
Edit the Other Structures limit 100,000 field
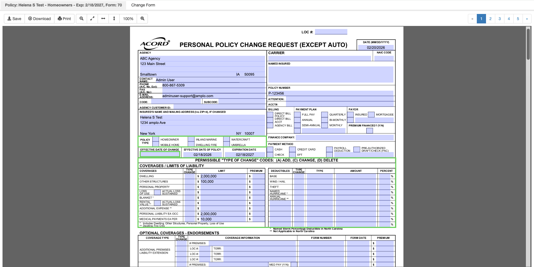coord(223,182)
